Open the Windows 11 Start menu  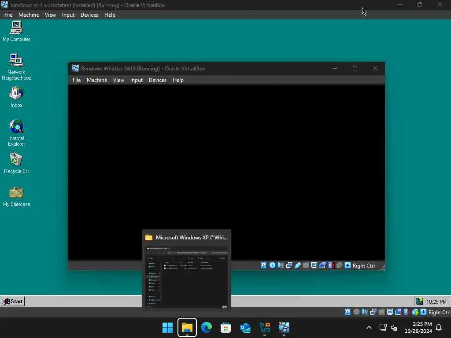click(x=167, y=327)
